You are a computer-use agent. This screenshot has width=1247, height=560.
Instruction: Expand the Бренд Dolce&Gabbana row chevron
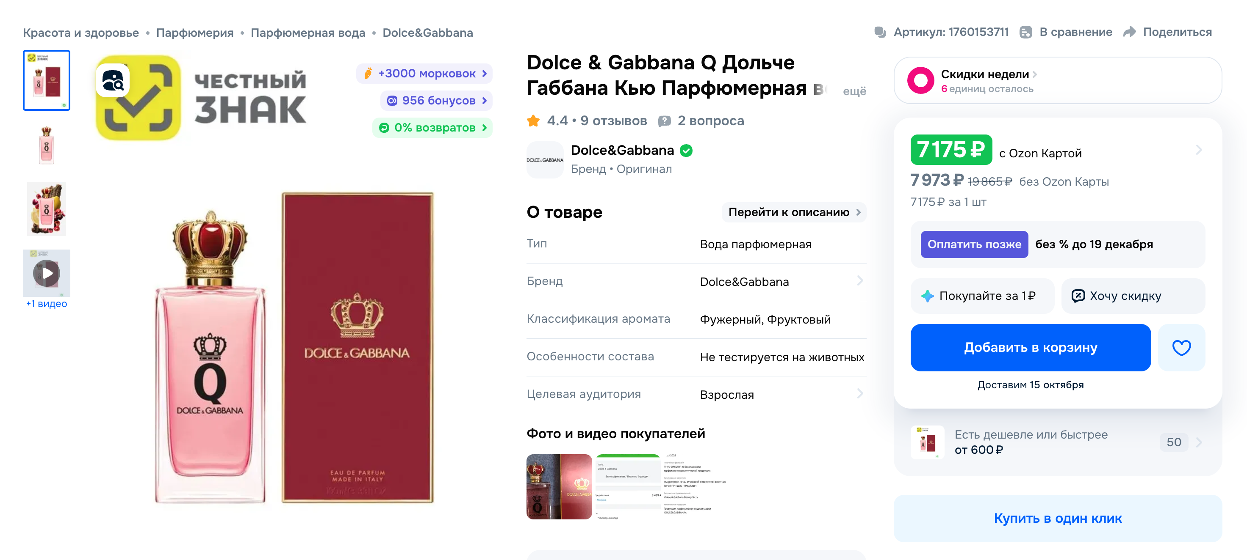860,281
